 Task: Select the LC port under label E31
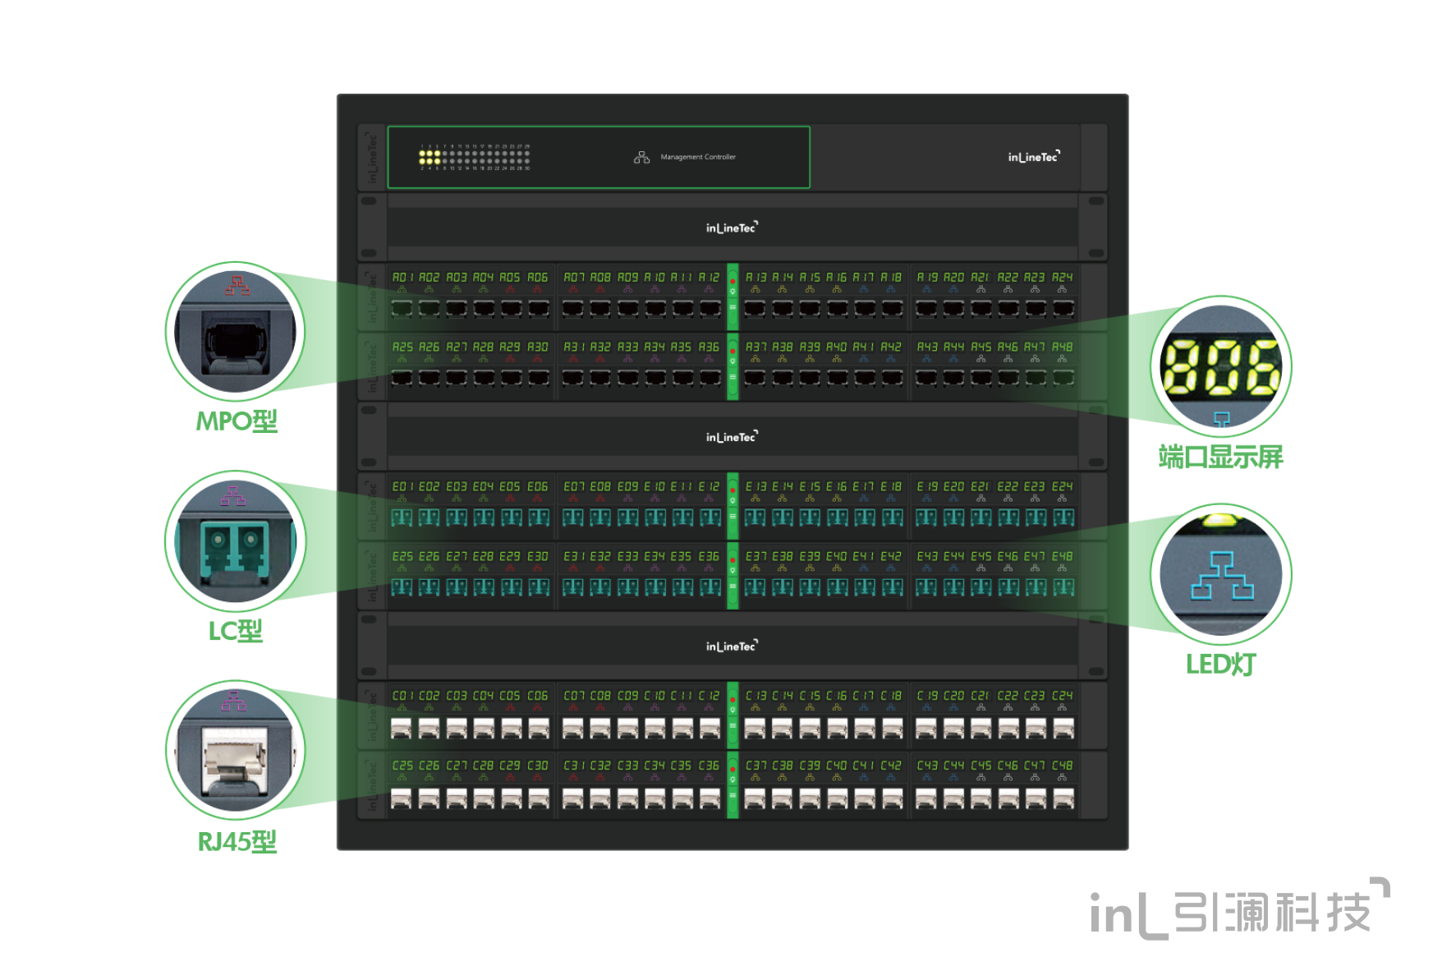pos(573,587)
